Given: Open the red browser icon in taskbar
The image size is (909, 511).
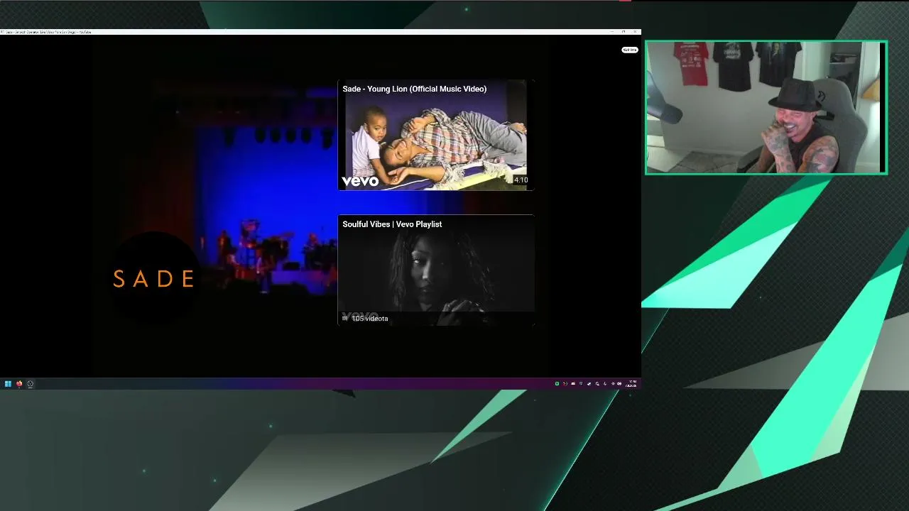Looking at the screenshot, I should (19, 384).
